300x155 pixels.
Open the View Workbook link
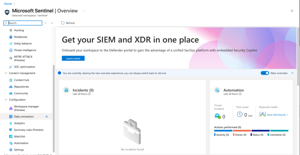[x=277, y=115]
